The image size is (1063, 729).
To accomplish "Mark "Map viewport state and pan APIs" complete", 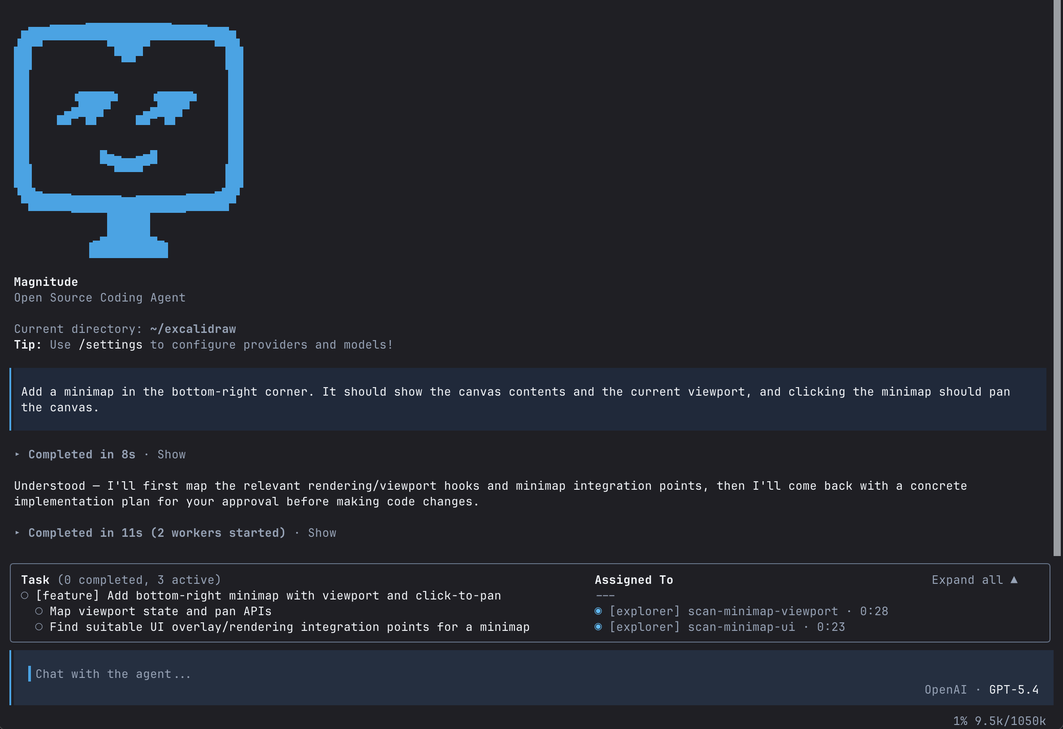I will coord(39,611).
